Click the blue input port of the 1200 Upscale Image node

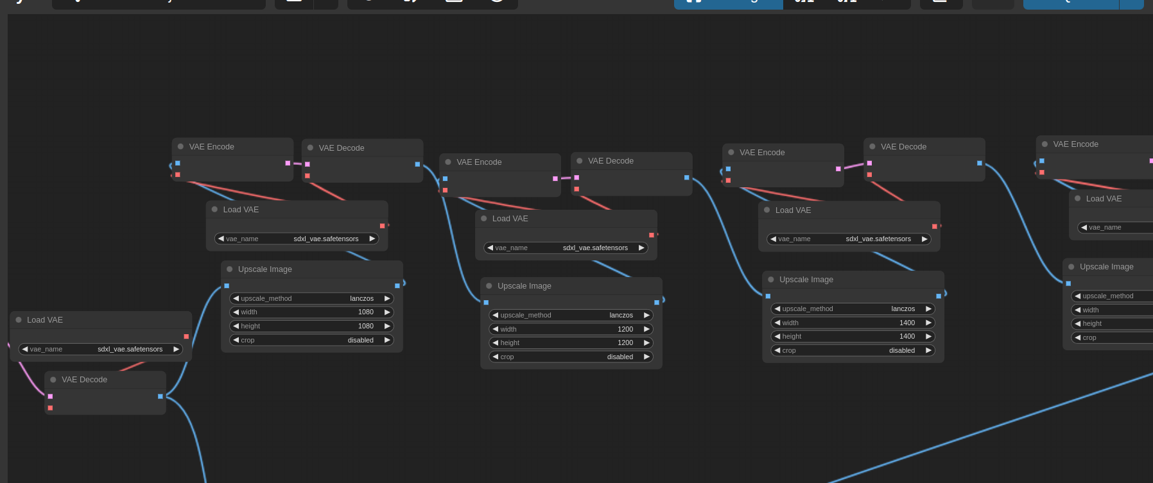tap(486, 303)
